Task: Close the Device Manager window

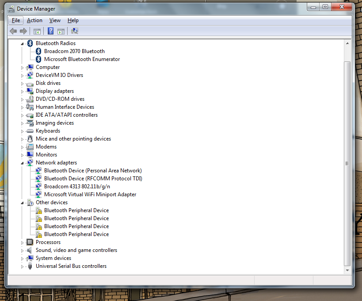Action: click(342, 7)
